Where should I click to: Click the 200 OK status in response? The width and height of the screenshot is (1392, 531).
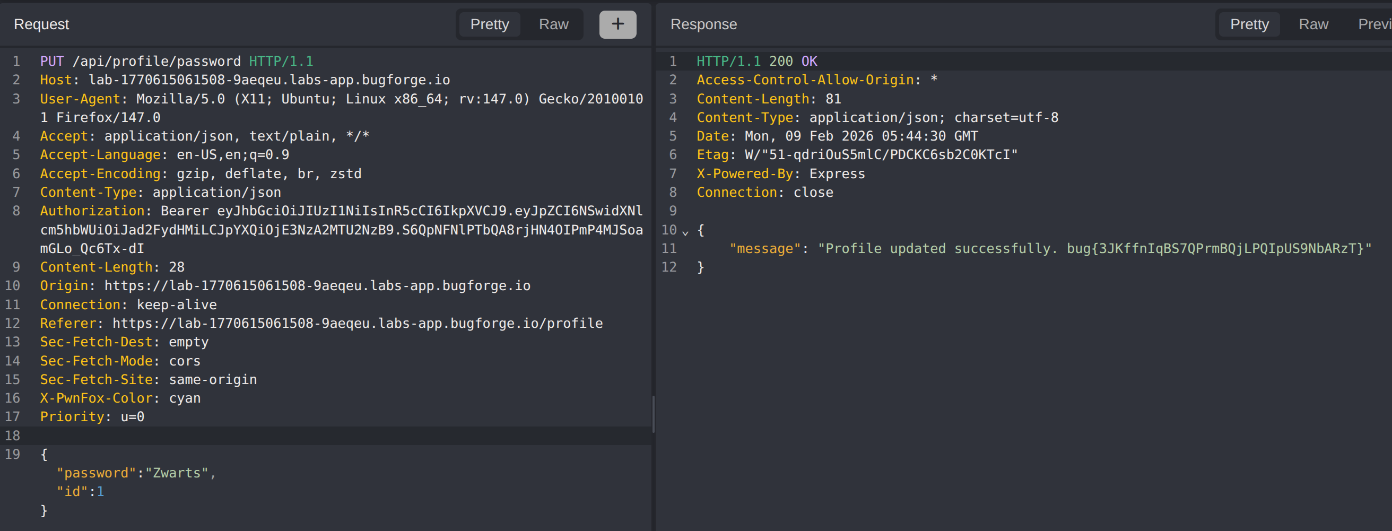pyautogui.click(x=793, y=61)
